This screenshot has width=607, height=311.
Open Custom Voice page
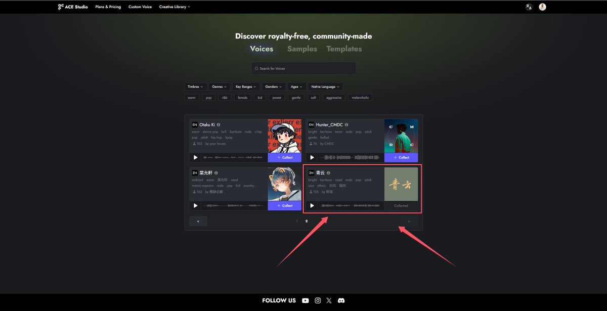coord(140,7)
